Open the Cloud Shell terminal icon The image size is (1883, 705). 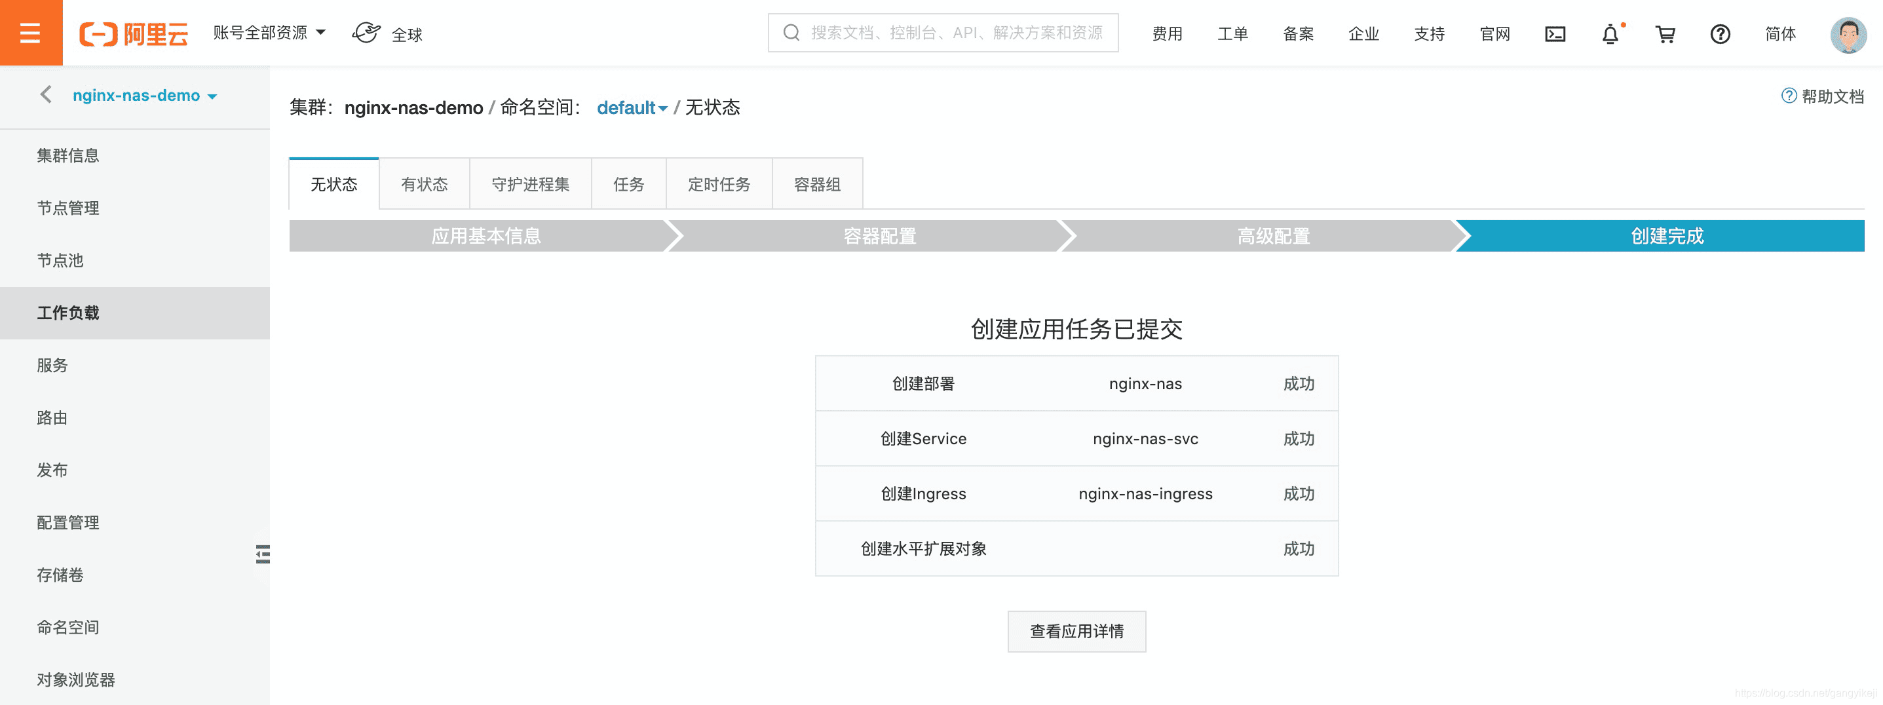pyautogui.click(x=1555, y=33)
